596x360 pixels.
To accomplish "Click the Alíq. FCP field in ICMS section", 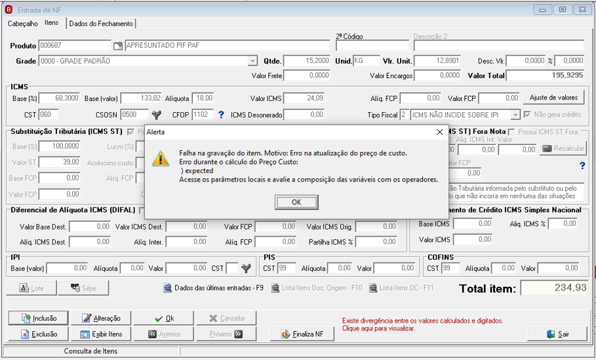I will 420,98.
